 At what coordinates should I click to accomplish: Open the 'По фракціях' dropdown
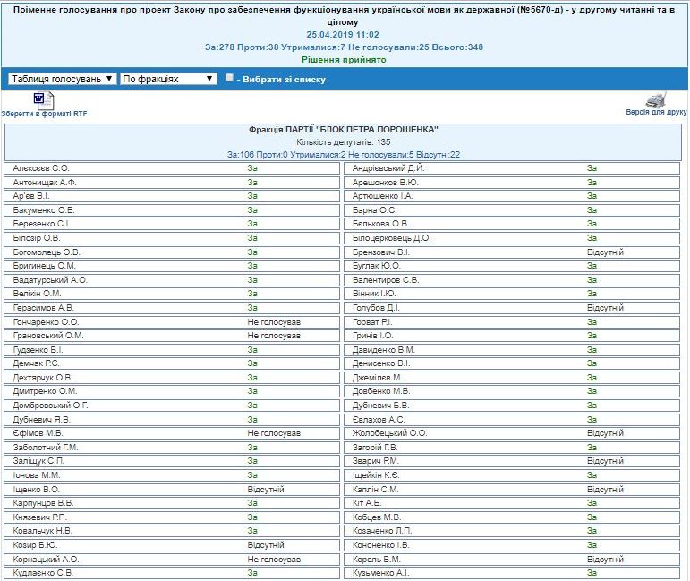tap(168, 79)
